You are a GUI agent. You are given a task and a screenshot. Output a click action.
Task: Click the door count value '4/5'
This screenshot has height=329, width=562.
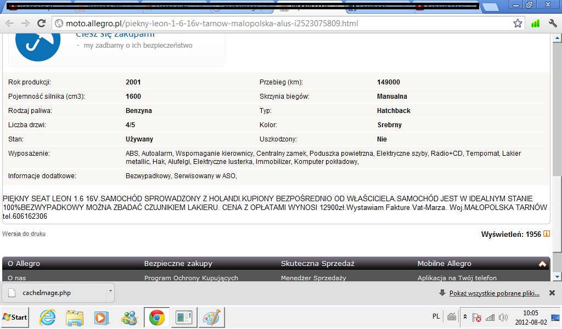coord(130,125)
